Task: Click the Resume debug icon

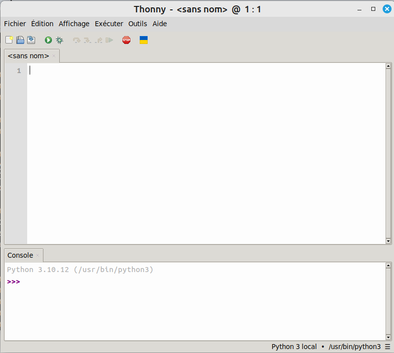Action: [x=109, y=40]
